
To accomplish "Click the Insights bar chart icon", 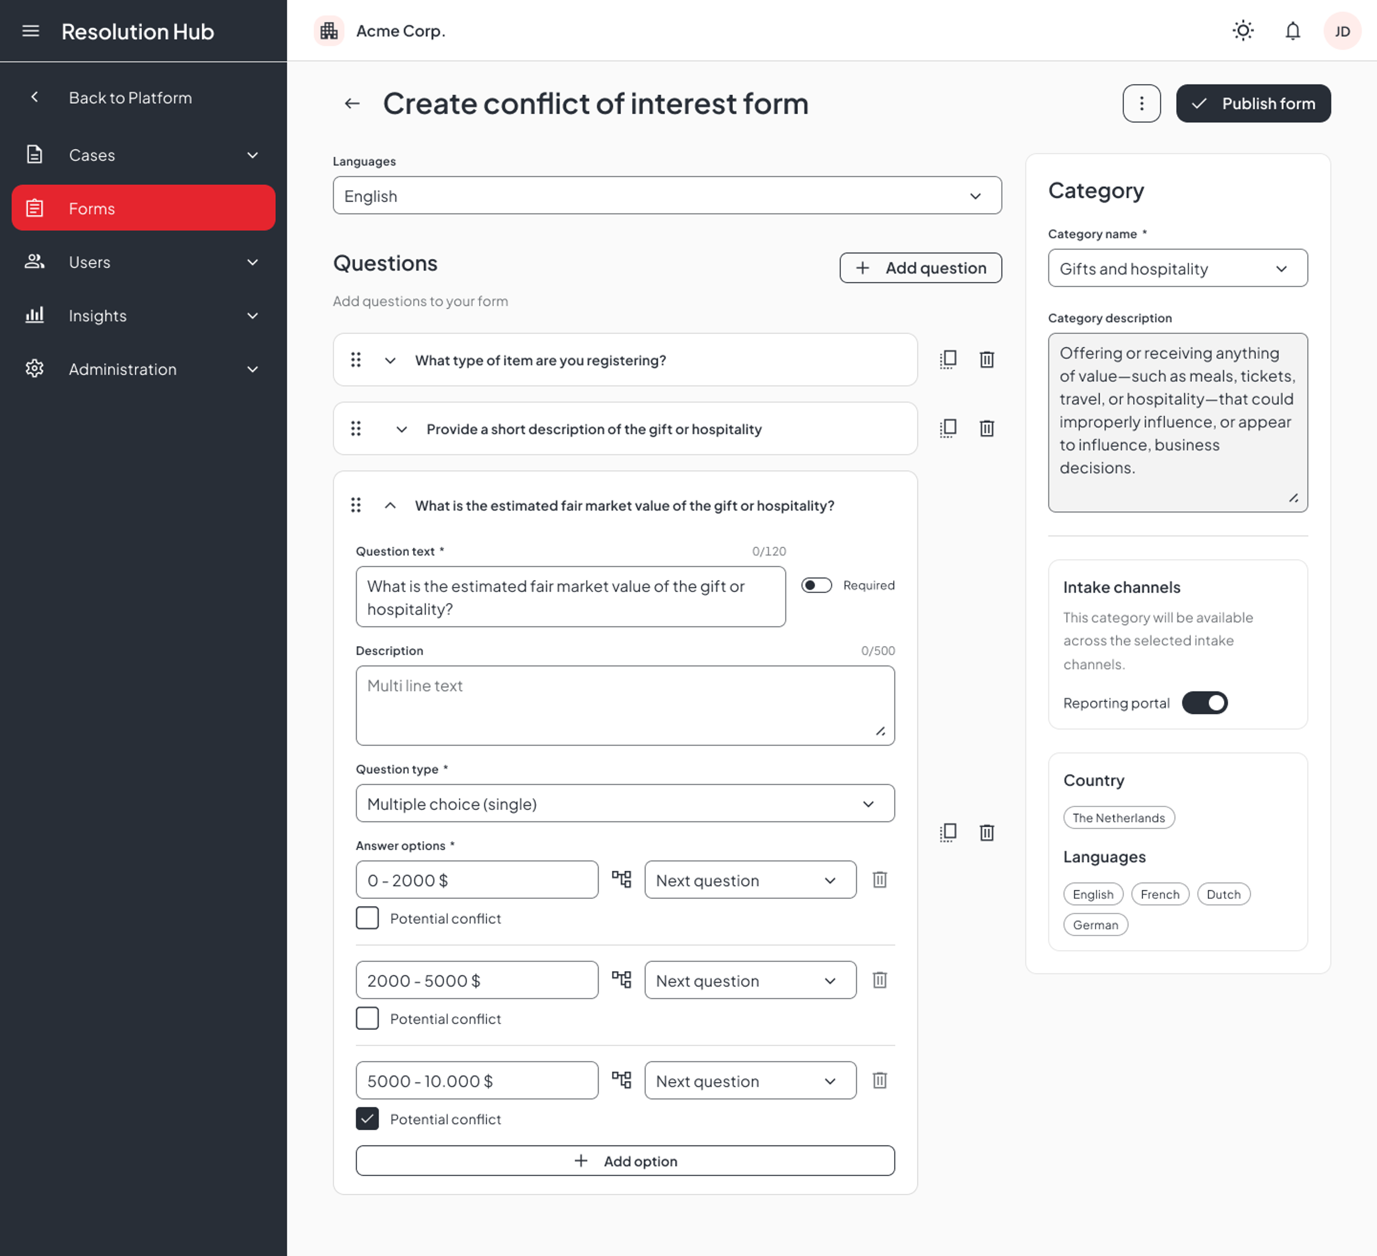I will coord(34,315).
